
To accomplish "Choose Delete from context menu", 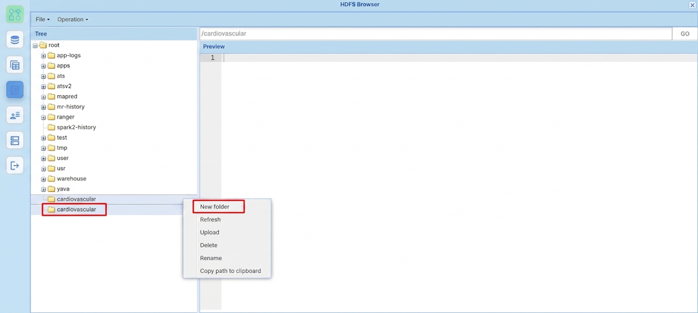I will 227,245.
